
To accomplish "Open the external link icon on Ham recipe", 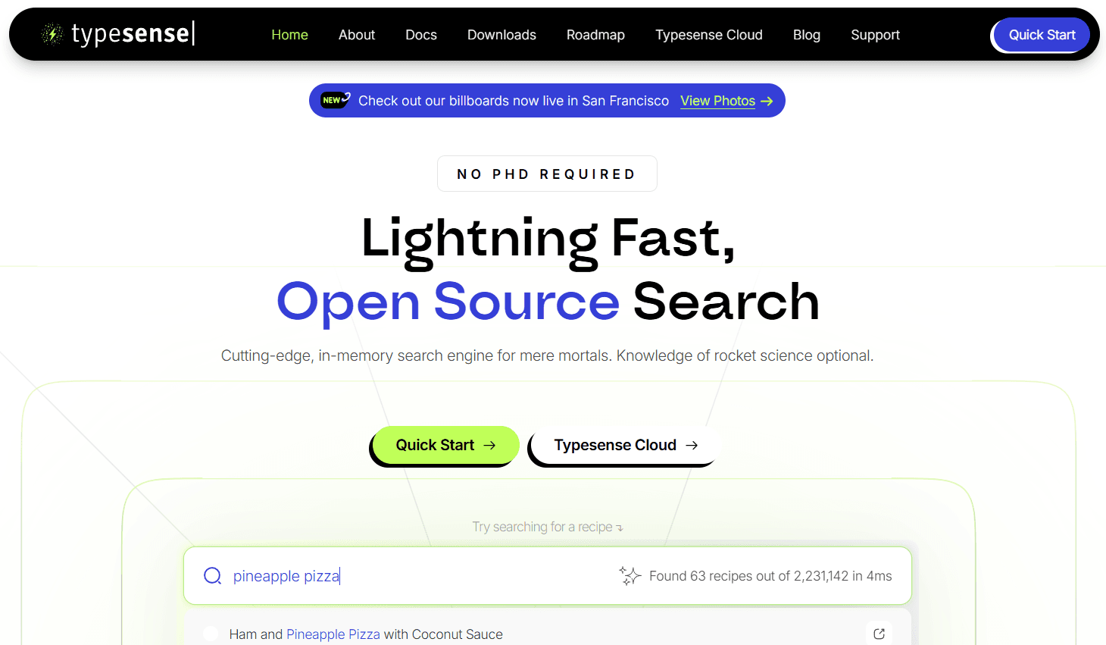I will pyautogui.click(x=879, y=634).
